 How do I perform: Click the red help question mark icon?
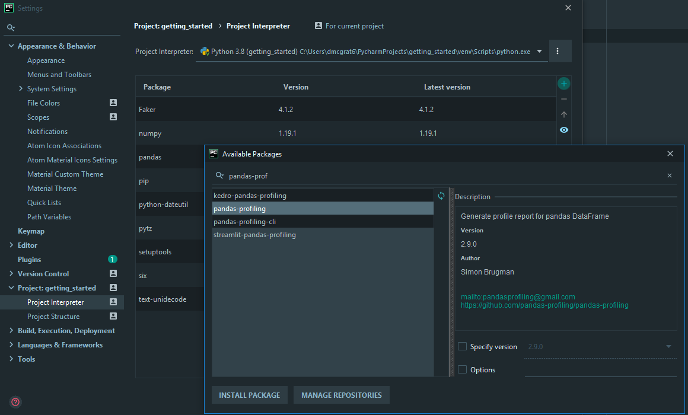[x=15, y=401]
